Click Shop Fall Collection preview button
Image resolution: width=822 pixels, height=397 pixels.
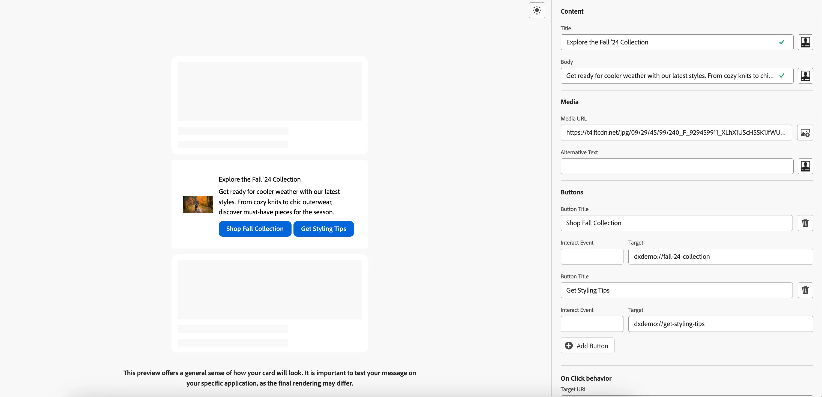(x=255, y=229)
